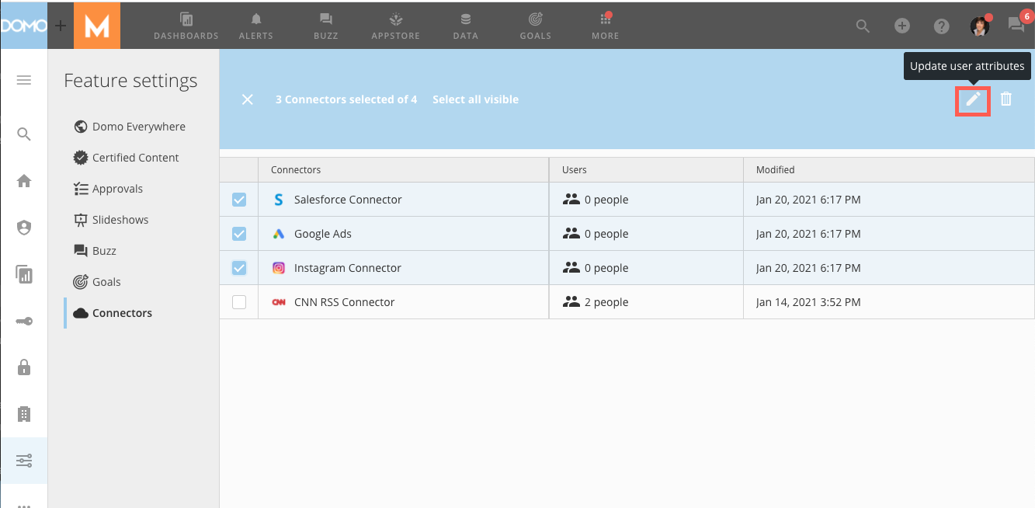
Task: Click the trash icon to delete selected connectors
Action: (1005, 99)
